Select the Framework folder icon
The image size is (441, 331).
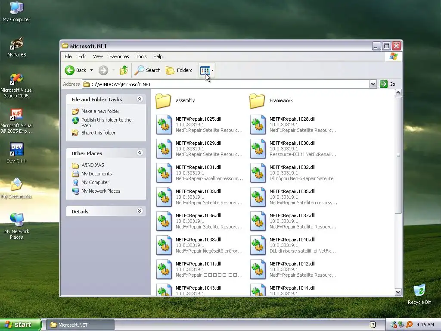pos(257,101)
